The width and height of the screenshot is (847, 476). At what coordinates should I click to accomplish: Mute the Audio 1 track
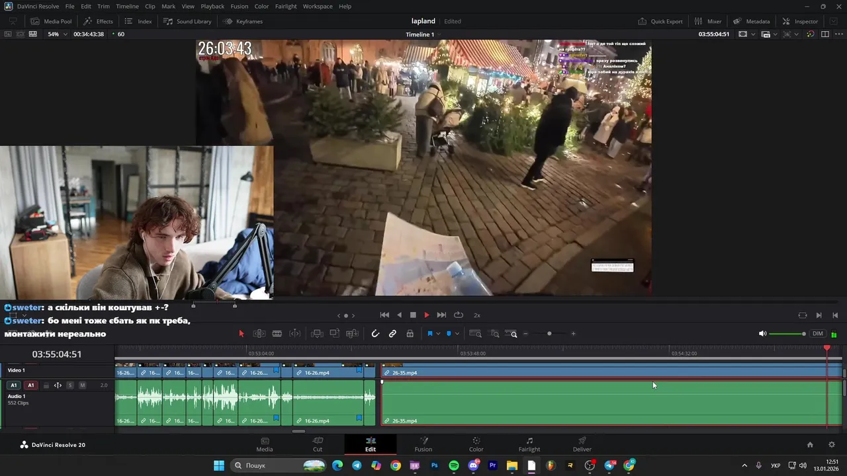point(82,385)
